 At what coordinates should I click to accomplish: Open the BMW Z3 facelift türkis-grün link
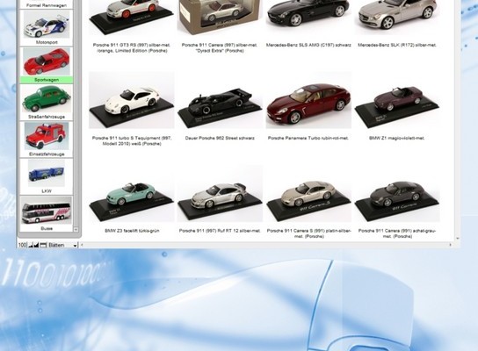click(x=132, y=231)
